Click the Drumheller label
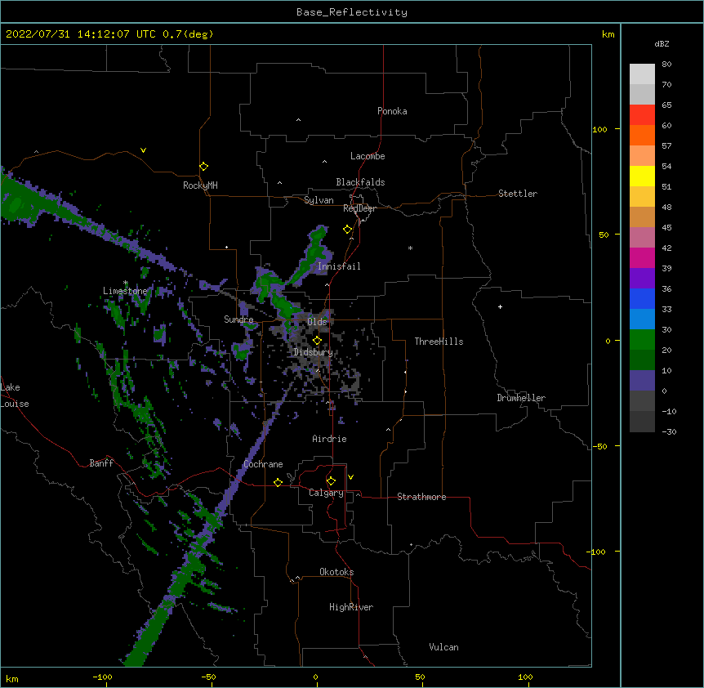Image resolution: width=704 pixels, height=688 pixels. (x=521, y=398)
